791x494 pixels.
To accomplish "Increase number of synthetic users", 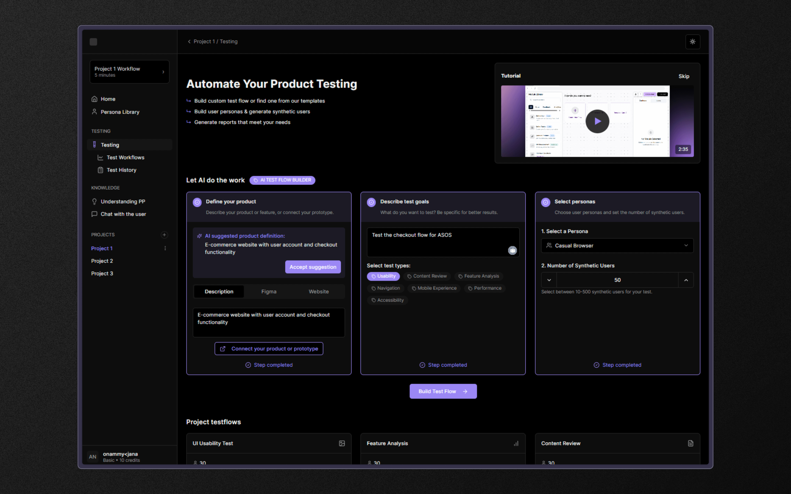I will coord(686,280).
